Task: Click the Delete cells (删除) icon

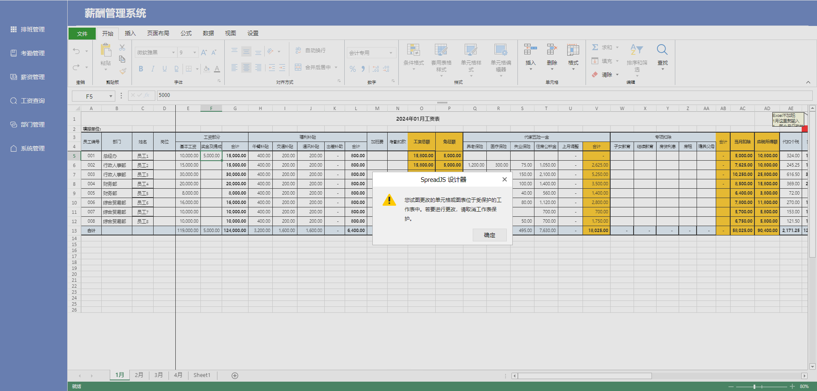Action: coord(552,50)
